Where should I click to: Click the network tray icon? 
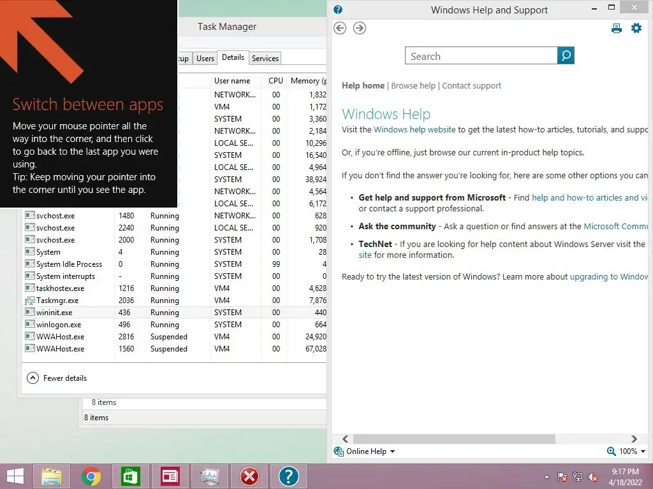pyautogui.click(x=578, y=477)
